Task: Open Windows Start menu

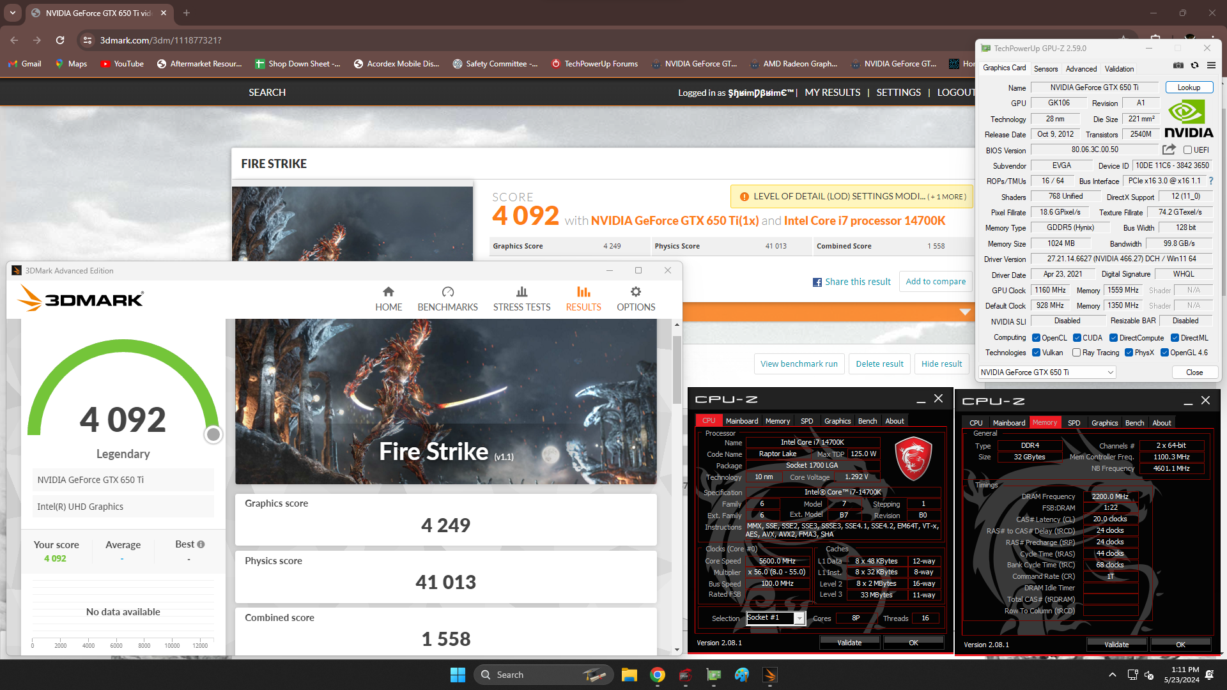Action: (458, 675)
